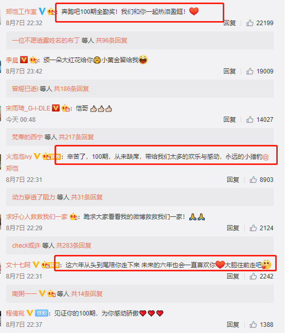Open the 郑恺工作室 user profile

pyautogui.click(x=21, y=11)
